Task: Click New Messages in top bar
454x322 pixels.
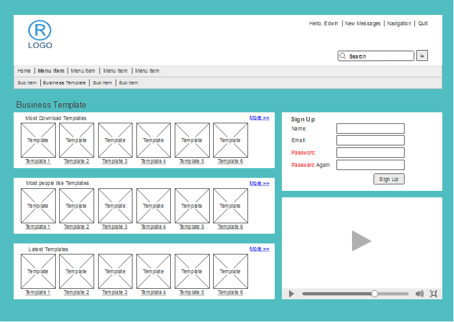Action: pyautogui.click(x=362, y=23)
